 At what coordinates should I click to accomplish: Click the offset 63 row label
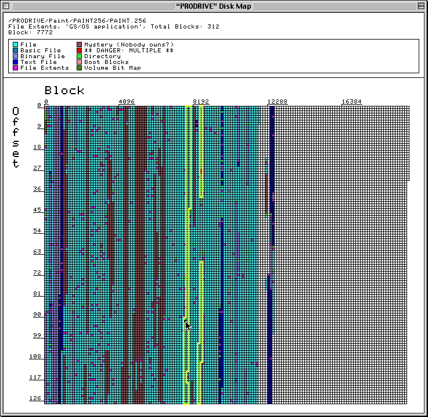coord(37,252)
